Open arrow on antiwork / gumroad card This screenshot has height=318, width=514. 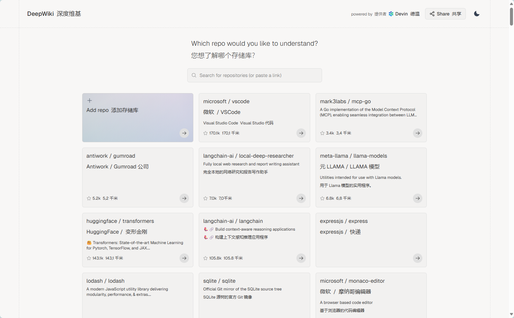point(184,198)
